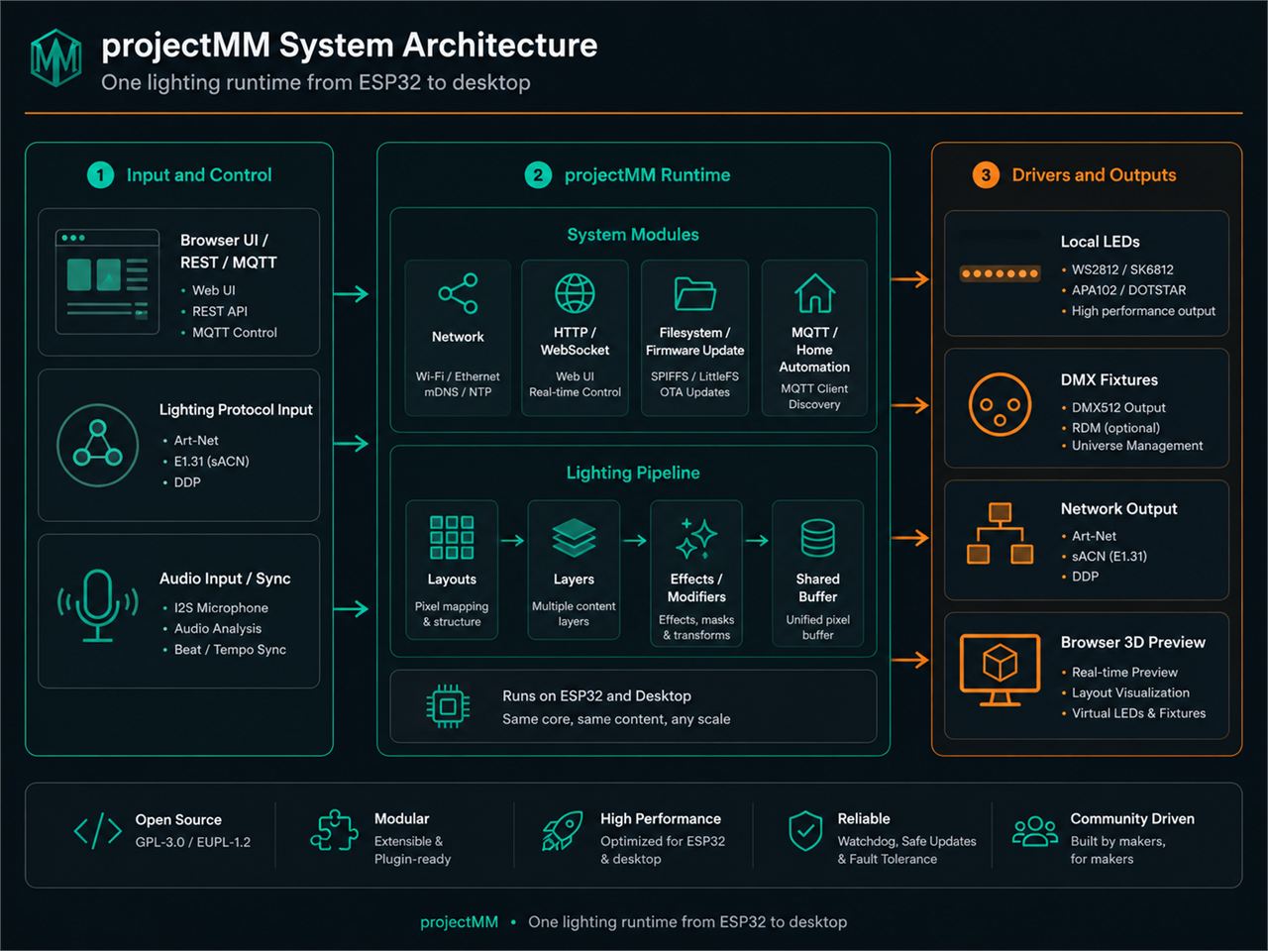Click Runs on ESP32 and Desktop text
The width and height of the screenshot is (1268, 951).
coord(596,696)
